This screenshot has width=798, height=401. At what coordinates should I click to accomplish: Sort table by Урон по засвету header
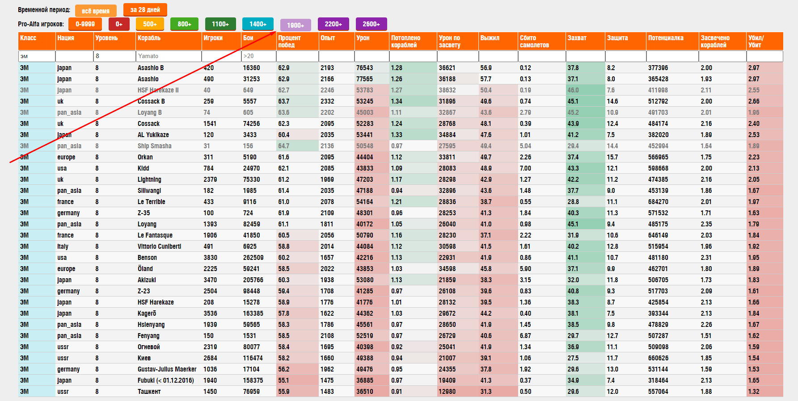pos(458,41)
